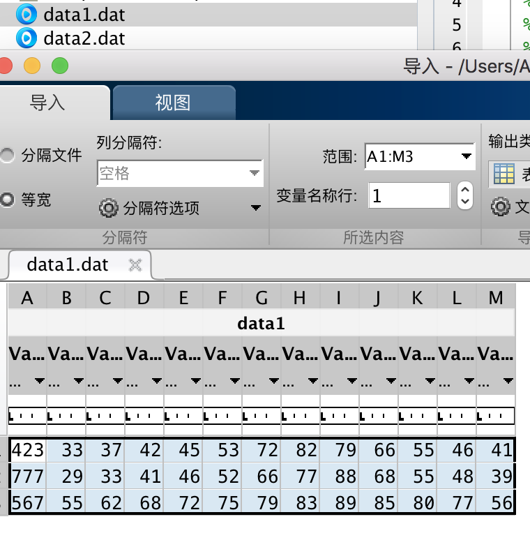
Task: Open the delimiter options gear icon
Action: [108, 208]
